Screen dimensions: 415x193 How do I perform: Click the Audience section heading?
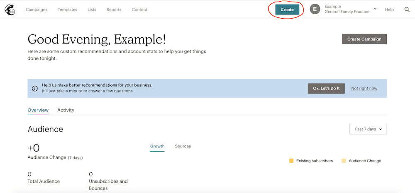pos(45,129)
